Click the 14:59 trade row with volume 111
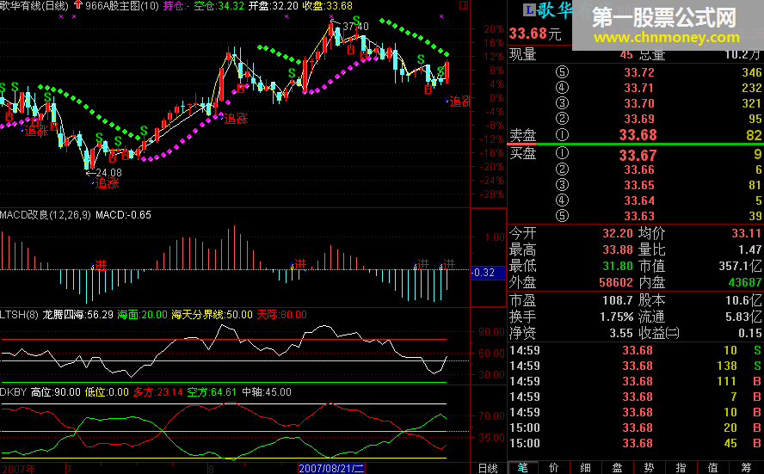 (635, 381)
